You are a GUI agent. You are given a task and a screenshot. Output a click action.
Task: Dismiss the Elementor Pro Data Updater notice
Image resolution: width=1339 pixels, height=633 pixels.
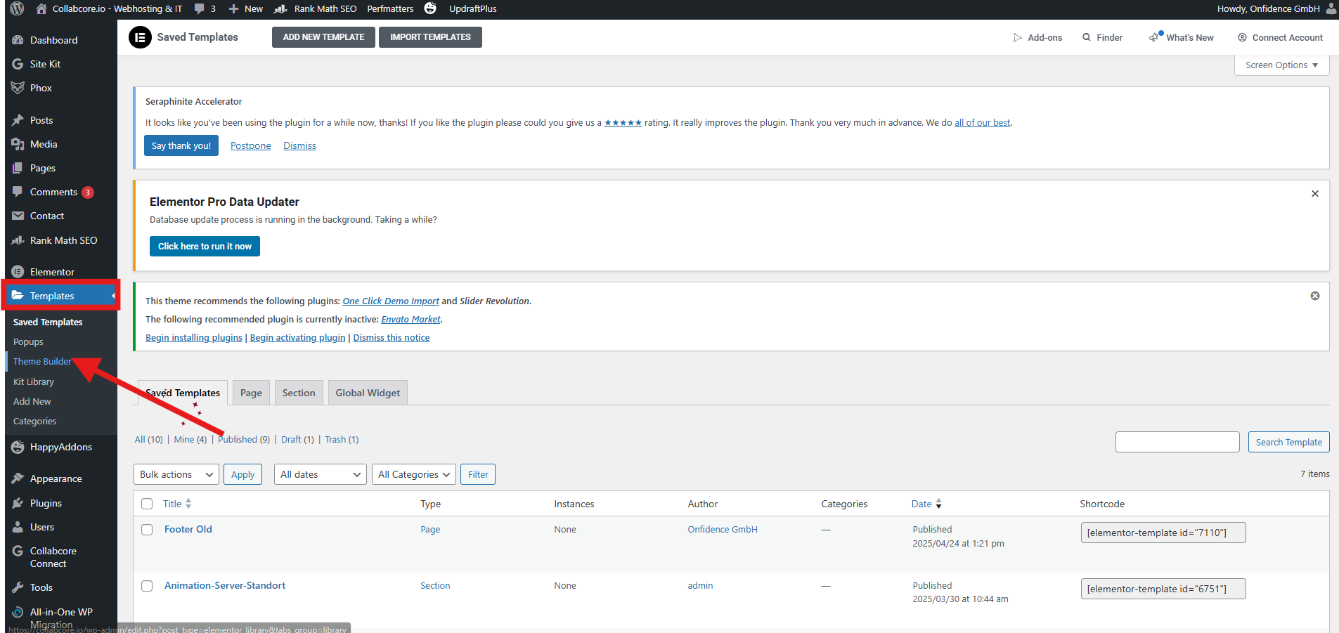[x=1315, y=194]
